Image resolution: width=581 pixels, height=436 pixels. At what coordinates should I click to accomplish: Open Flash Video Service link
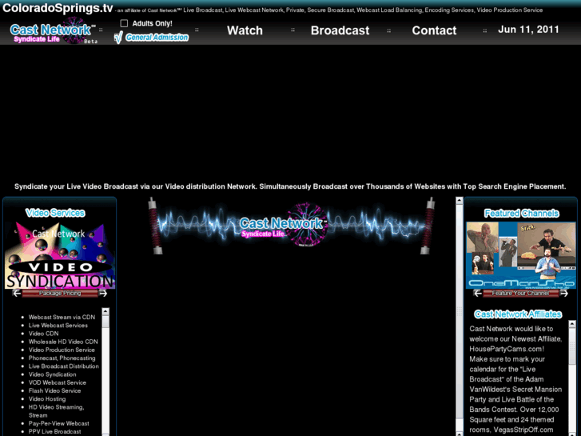tap(54, 390)
